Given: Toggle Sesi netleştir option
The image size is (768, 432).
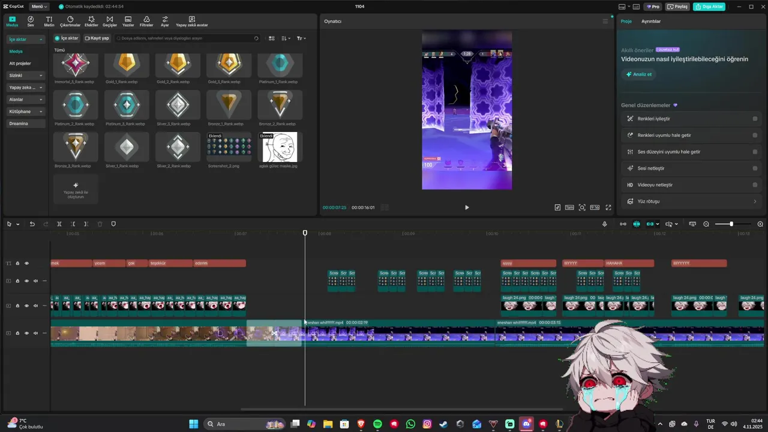Looking at the screenshot, I should pyautogui.click(x=755, y=168).
